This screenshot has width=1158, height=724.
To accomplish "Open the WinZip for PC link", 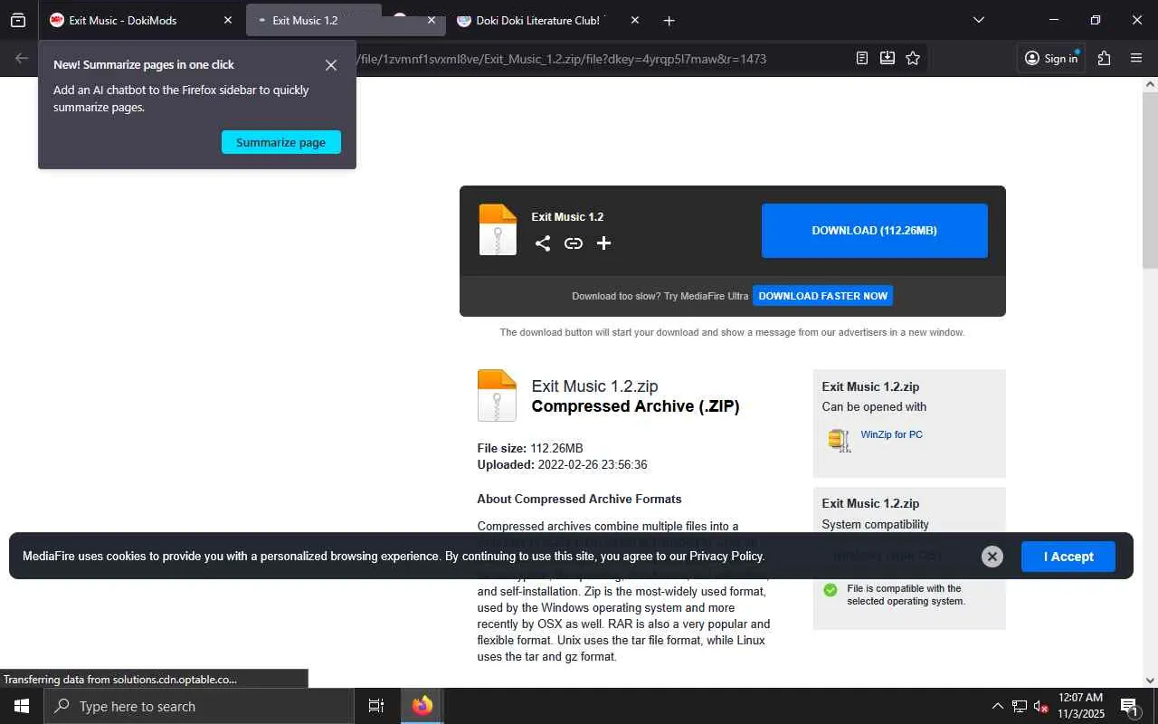I will (x=892, y=434).
